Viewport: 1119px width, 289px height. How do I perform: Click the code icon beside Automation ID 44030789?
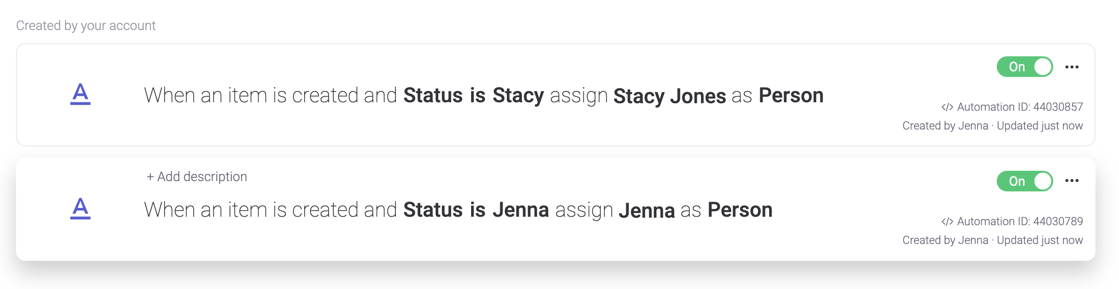[947, 222]
